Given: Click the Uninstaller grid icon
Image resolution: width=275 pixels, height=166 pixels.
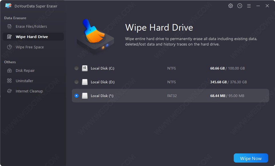Looking at the screenshot, I should click(9, 81).
